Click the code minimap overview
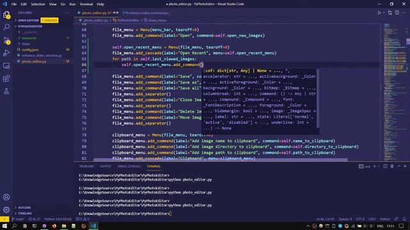The image size is (410, 230). pyautogui.click(x=395, y=91)
